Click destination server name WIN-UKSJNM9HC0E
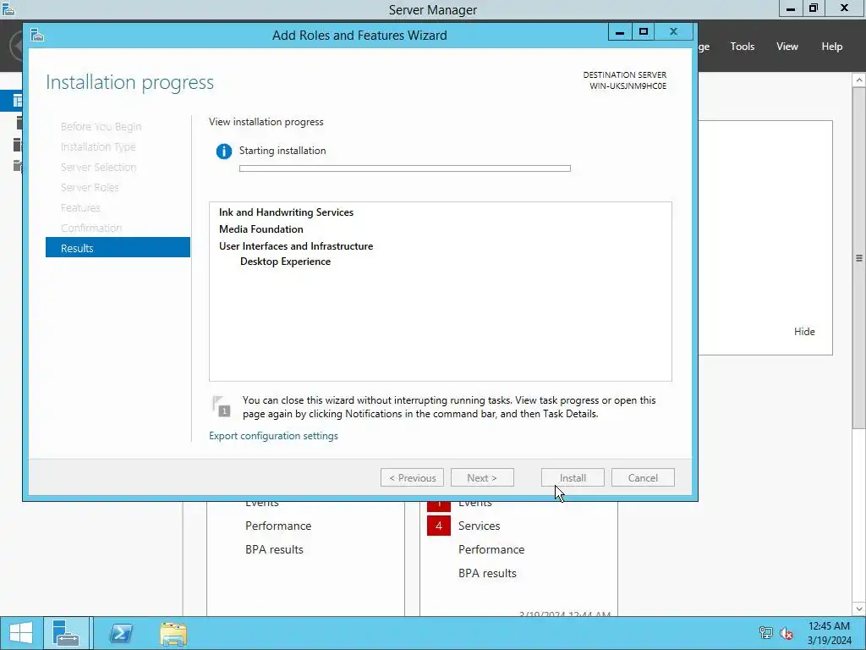Screen dimensions: 866x650 click(x=628, y=86)
